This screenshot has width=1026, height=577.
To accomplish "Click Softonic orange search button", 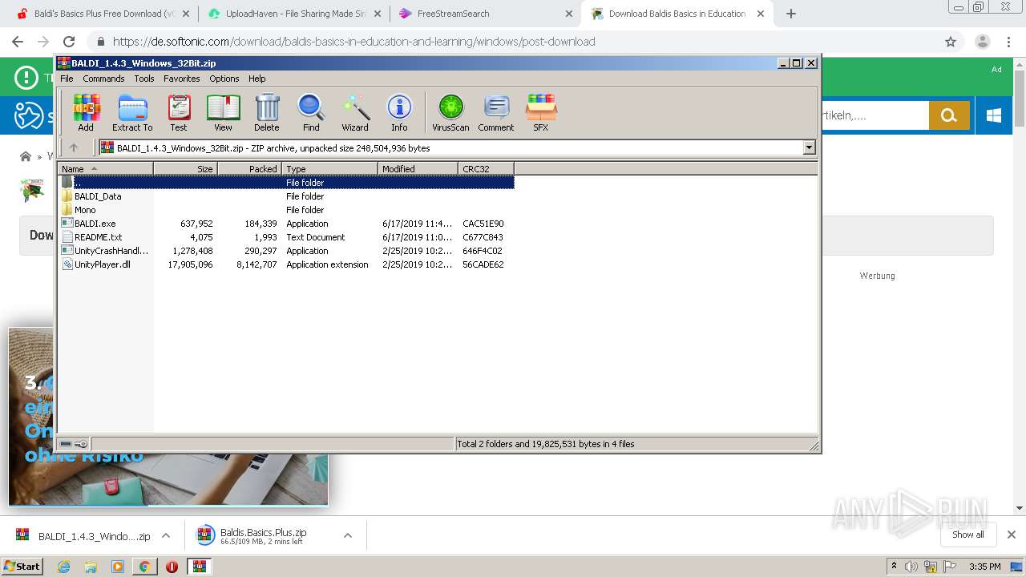I will 949,115.
